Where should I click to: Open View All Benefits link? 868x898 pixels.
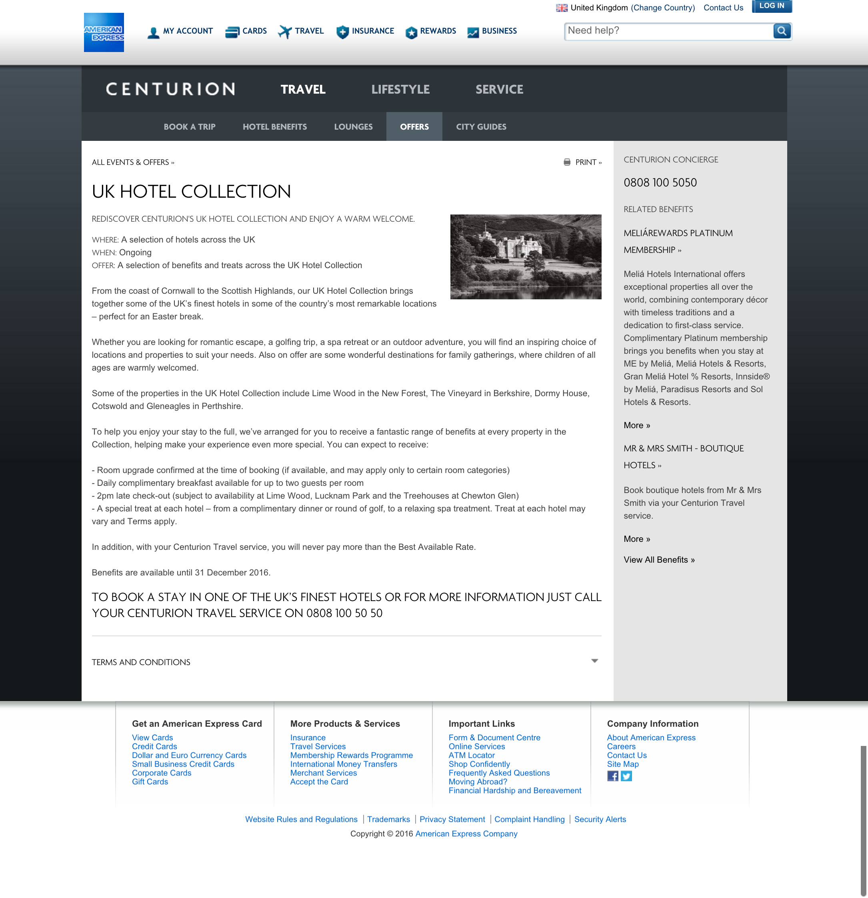coord(659,560)
